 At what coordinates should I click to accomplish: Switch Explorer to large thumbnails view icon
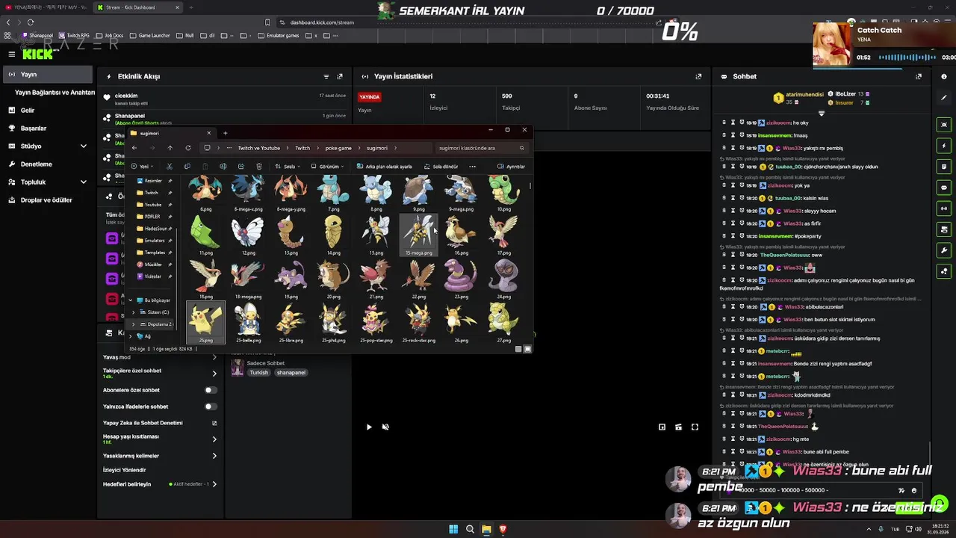tap(527, 349)
